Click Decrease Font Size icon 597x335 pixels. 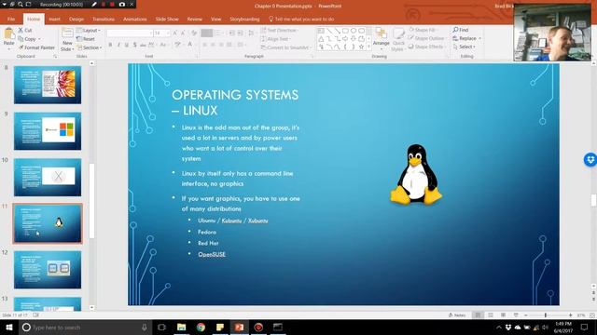pos(183,33)
